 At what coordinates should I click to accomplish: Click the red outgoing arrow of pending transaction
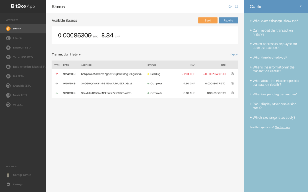point(57,74)
